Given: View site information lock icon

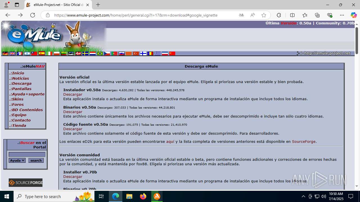Looking at the screenshot, I should [x=48, y=15].
